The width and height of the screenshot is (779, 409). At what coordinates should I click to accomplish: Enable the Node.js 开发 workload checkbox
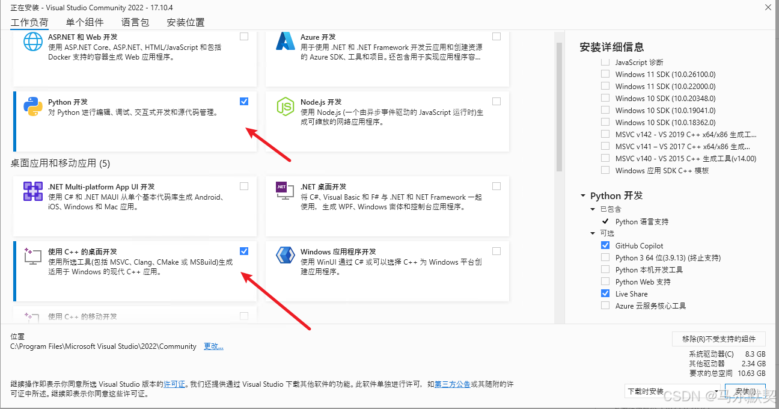pyautogui.click(x=496, y=101)
